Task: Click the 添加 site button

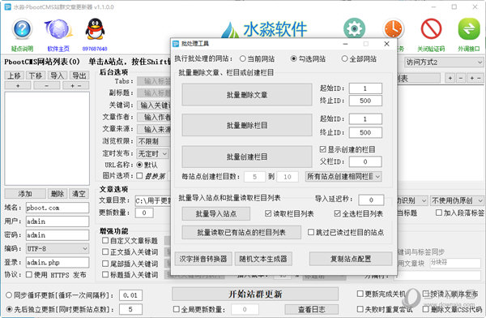Action: point(25,194)
